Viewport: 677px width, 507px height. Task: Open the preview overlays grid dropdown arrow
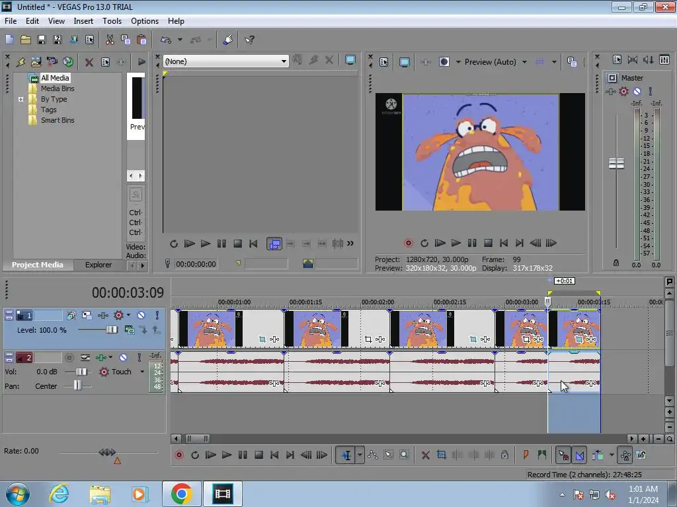(x=554, y=62)
